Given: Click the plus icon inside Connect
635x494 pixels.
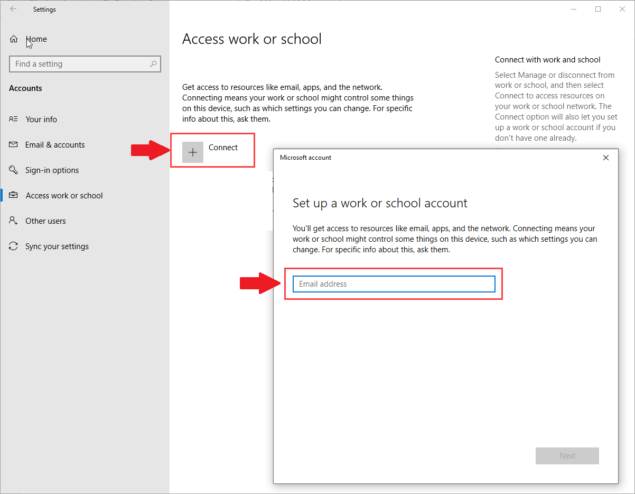Looking at the screenshot, I should [193, 152].
